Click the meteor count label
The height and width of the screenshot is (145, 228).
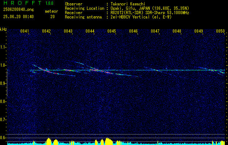51,11
